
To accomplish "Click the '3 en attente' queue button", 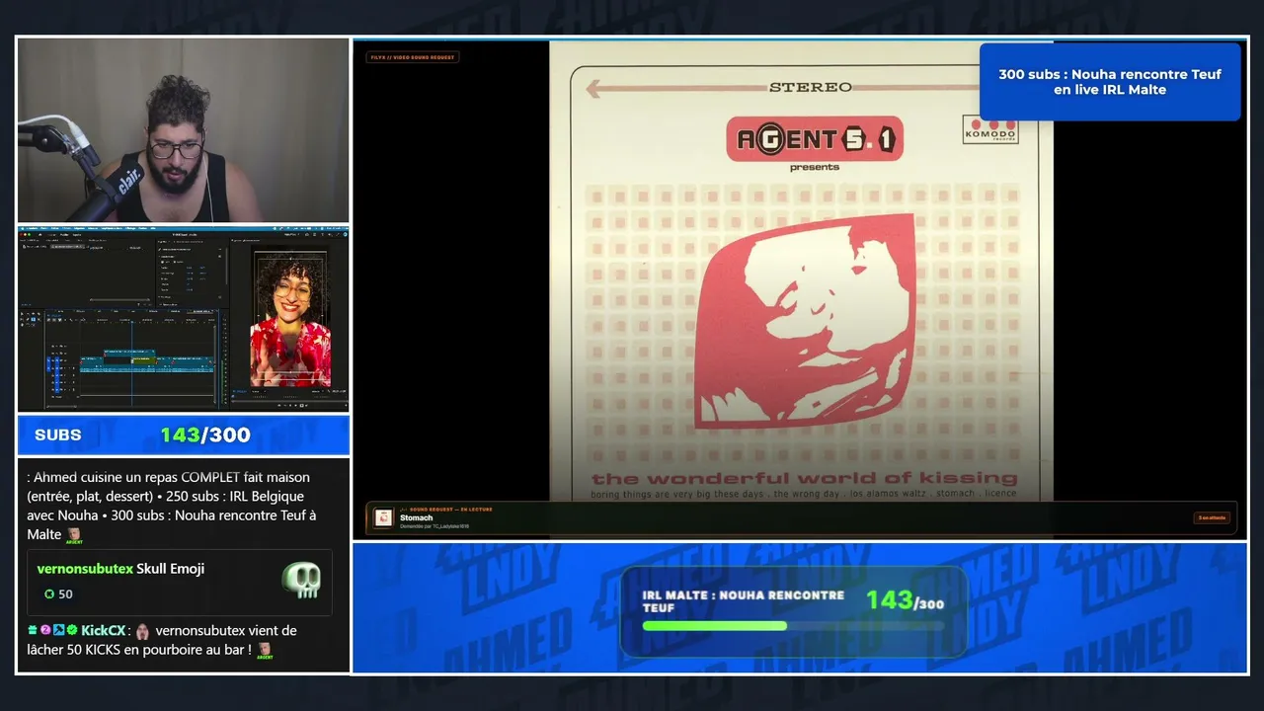I will (1212, 517).
